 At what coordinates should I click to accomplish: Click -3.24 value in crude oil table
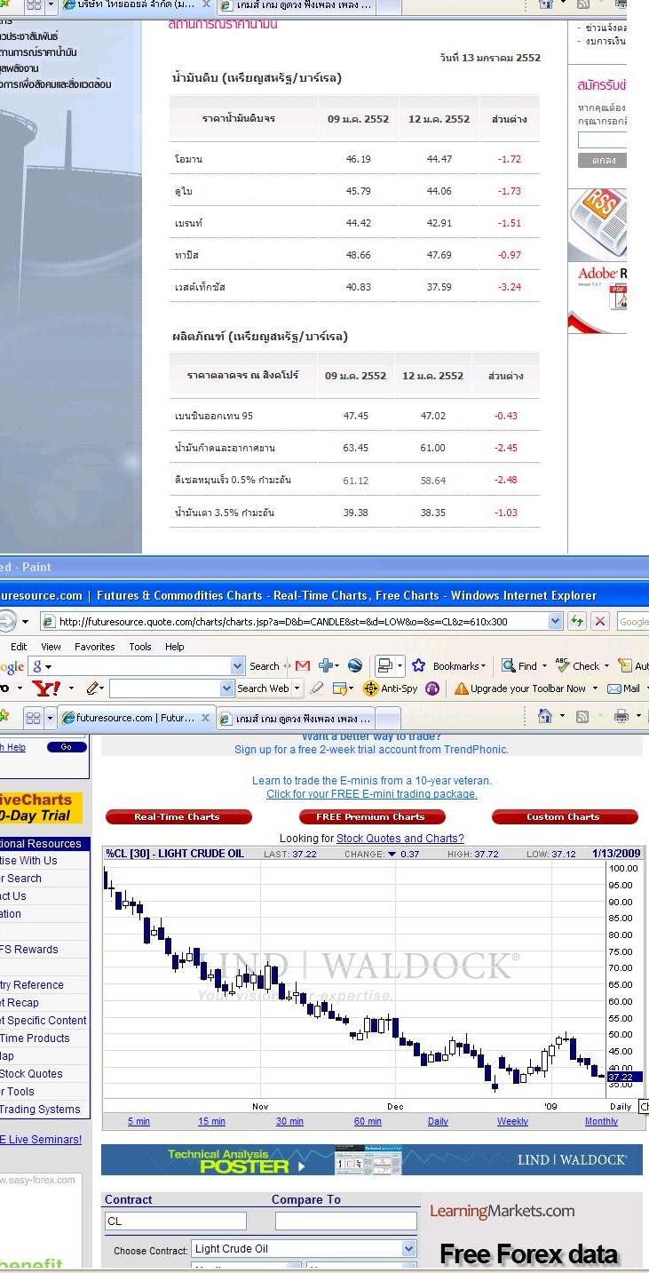(x=510, y=287)
